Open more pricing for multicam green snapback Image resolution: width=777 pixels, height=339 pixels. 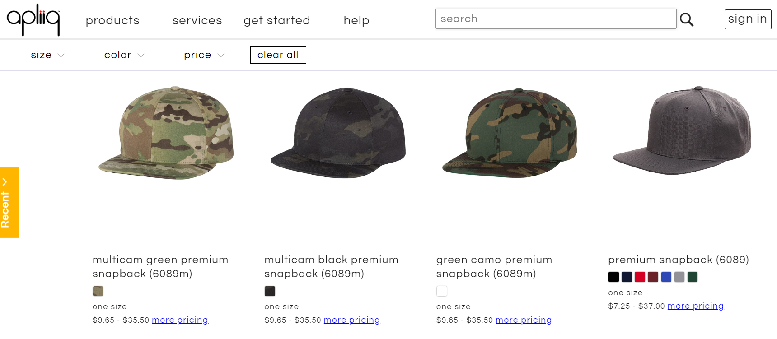click(x=180, y=320)
